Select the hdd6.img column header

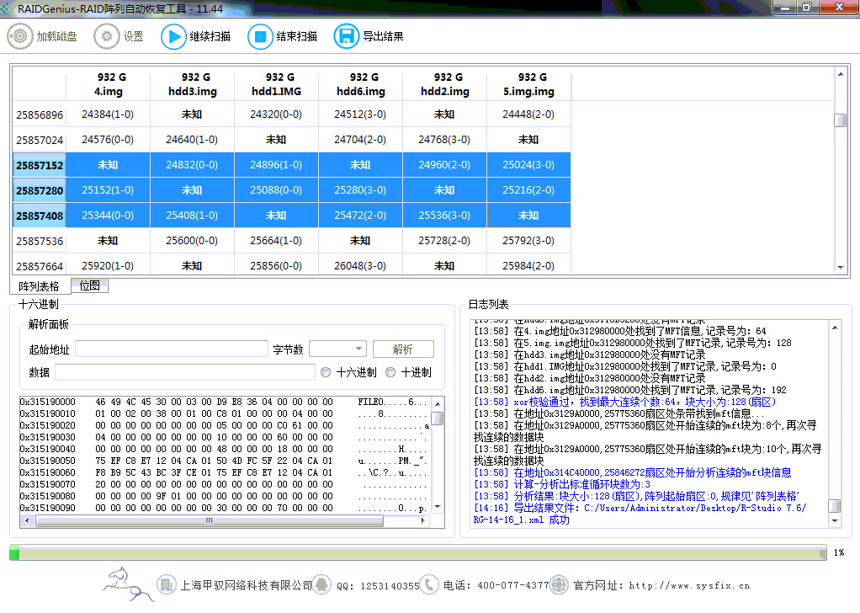click(x=361, y=84)
